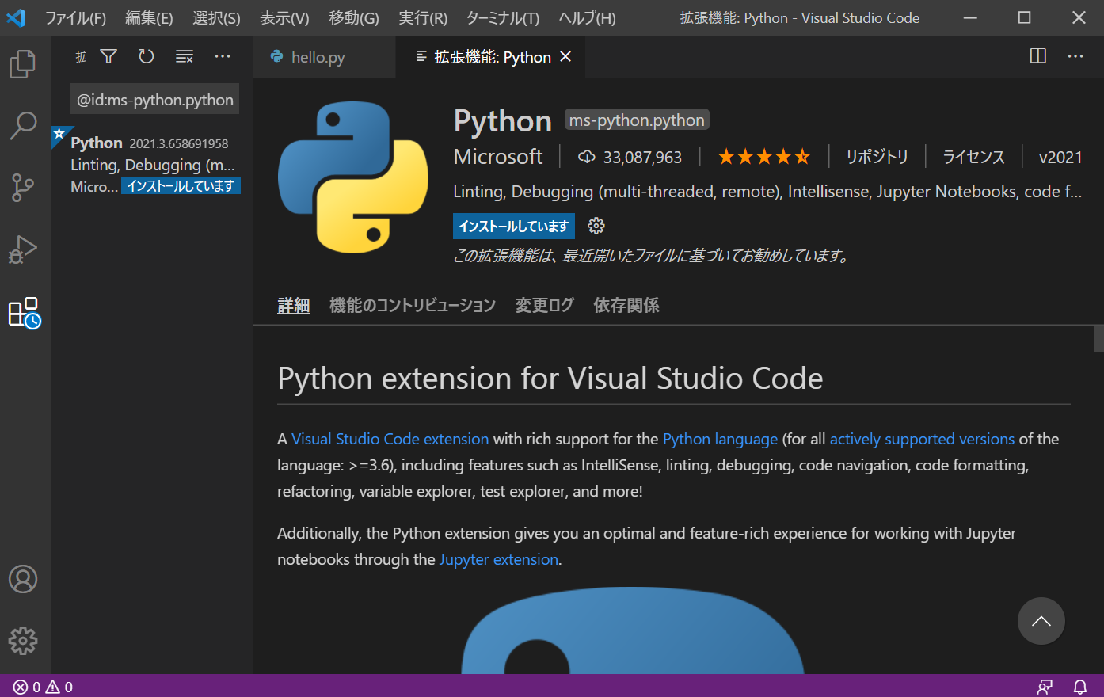Image resolution: width=1104 pixels, height=697 pixels.
Task: Open the Search view in the activity bar
Action: pos(23,125)
